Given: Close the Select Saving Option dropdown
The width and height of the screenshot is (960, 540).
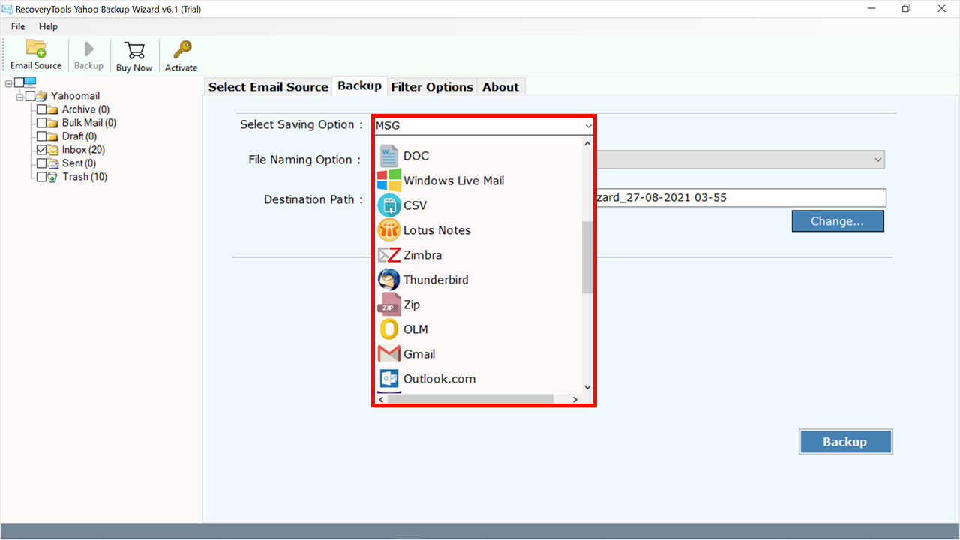Looking at the screenshot, I should point(588,126).
